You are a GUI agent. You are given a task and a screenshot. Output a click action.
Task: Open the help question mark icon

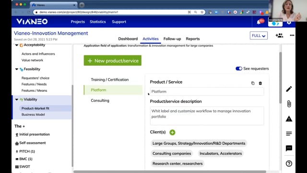289,163
